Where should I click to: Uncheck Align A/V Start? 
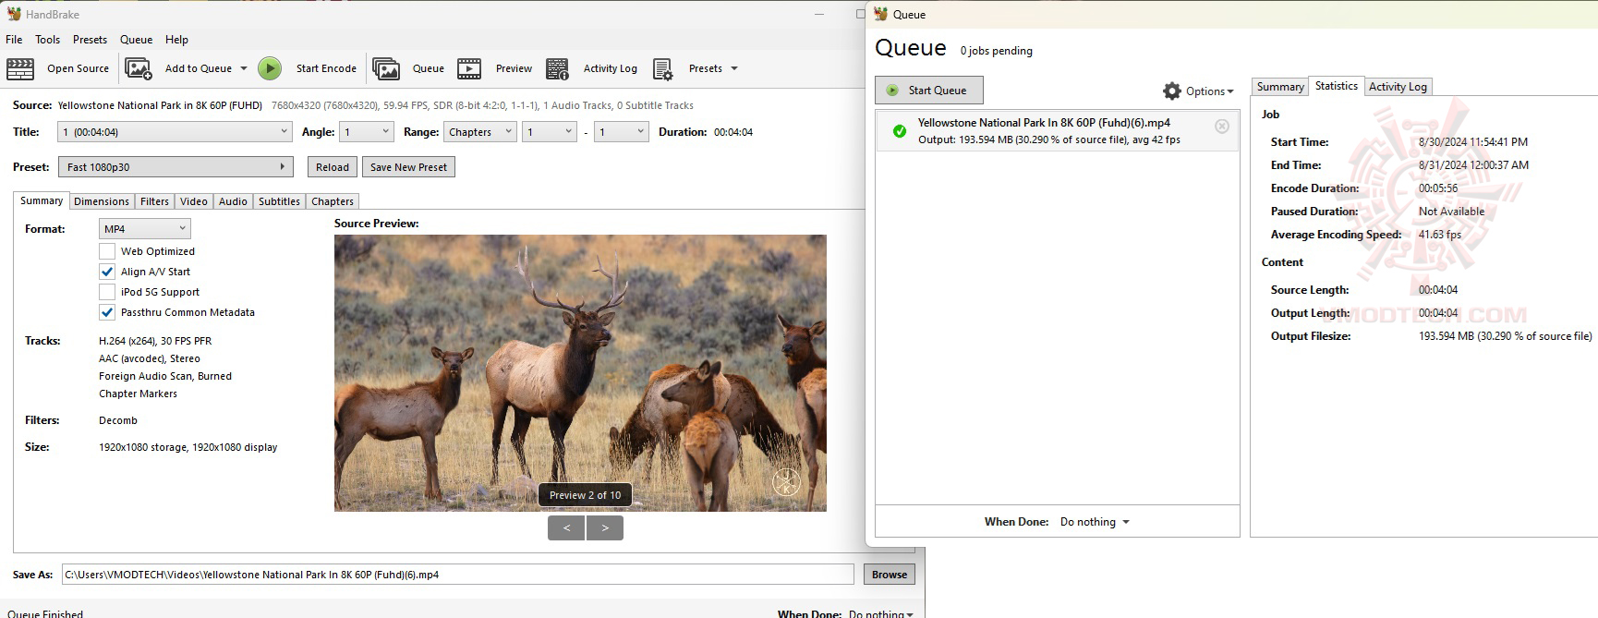coord(107,272)
